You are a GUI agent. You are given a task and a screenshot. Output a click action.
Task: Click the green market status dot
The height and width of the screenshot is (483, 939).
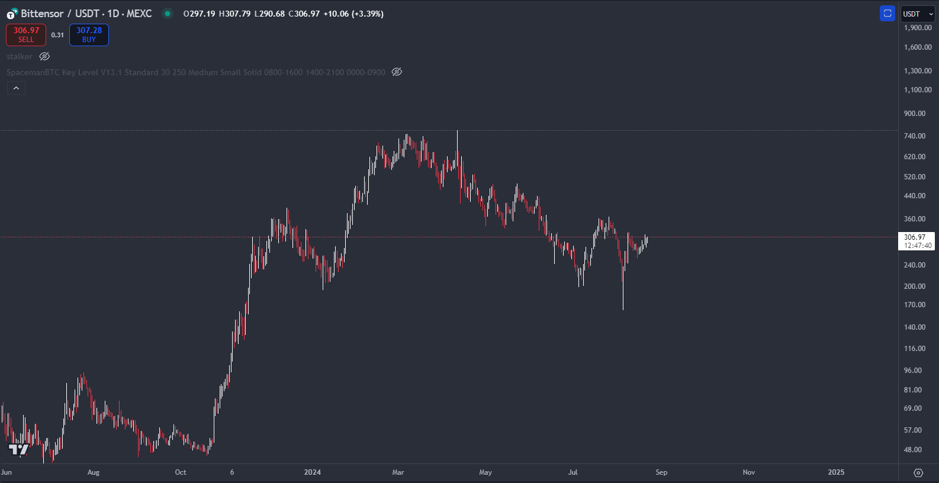[168, 14]
